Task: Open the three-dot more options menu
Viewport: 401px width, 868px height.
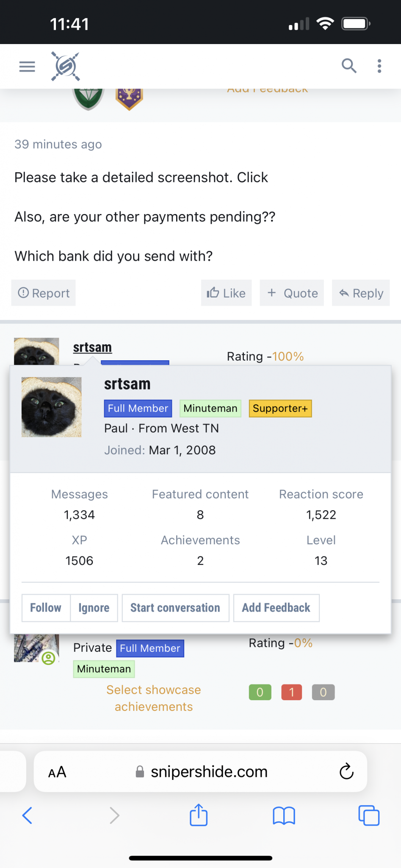Action: (x=379, y=66)
